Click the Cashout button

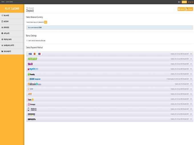pos(189,9)
